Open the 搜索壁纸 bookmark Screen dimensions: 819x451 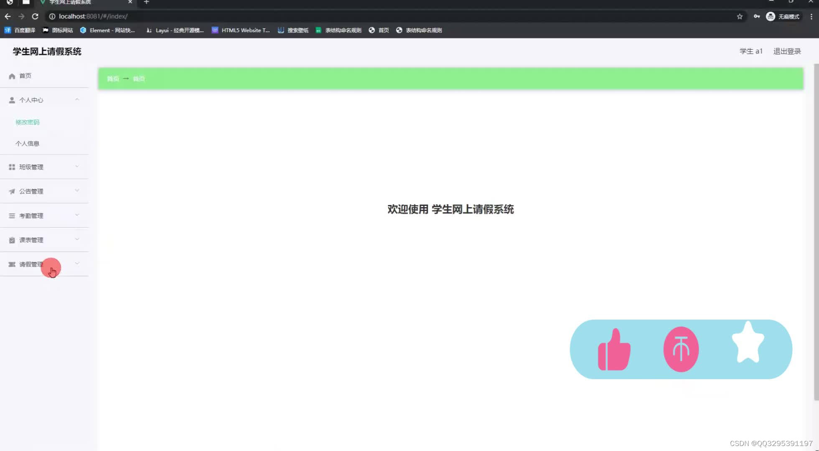coord(293,30)
